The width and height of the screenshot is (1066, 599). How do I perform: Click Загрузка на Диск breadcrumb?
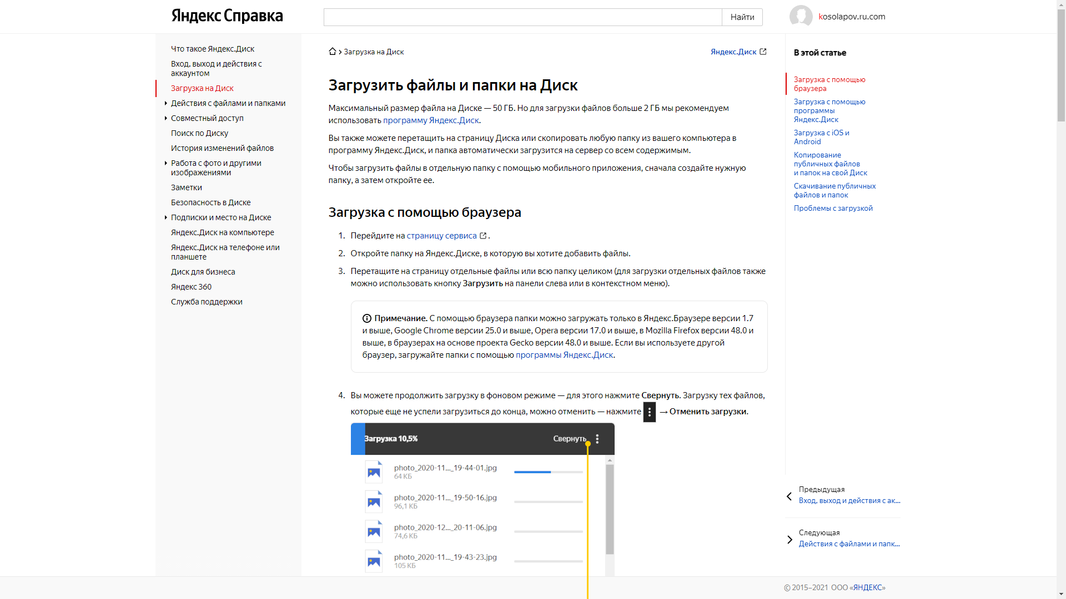point(374,52)
